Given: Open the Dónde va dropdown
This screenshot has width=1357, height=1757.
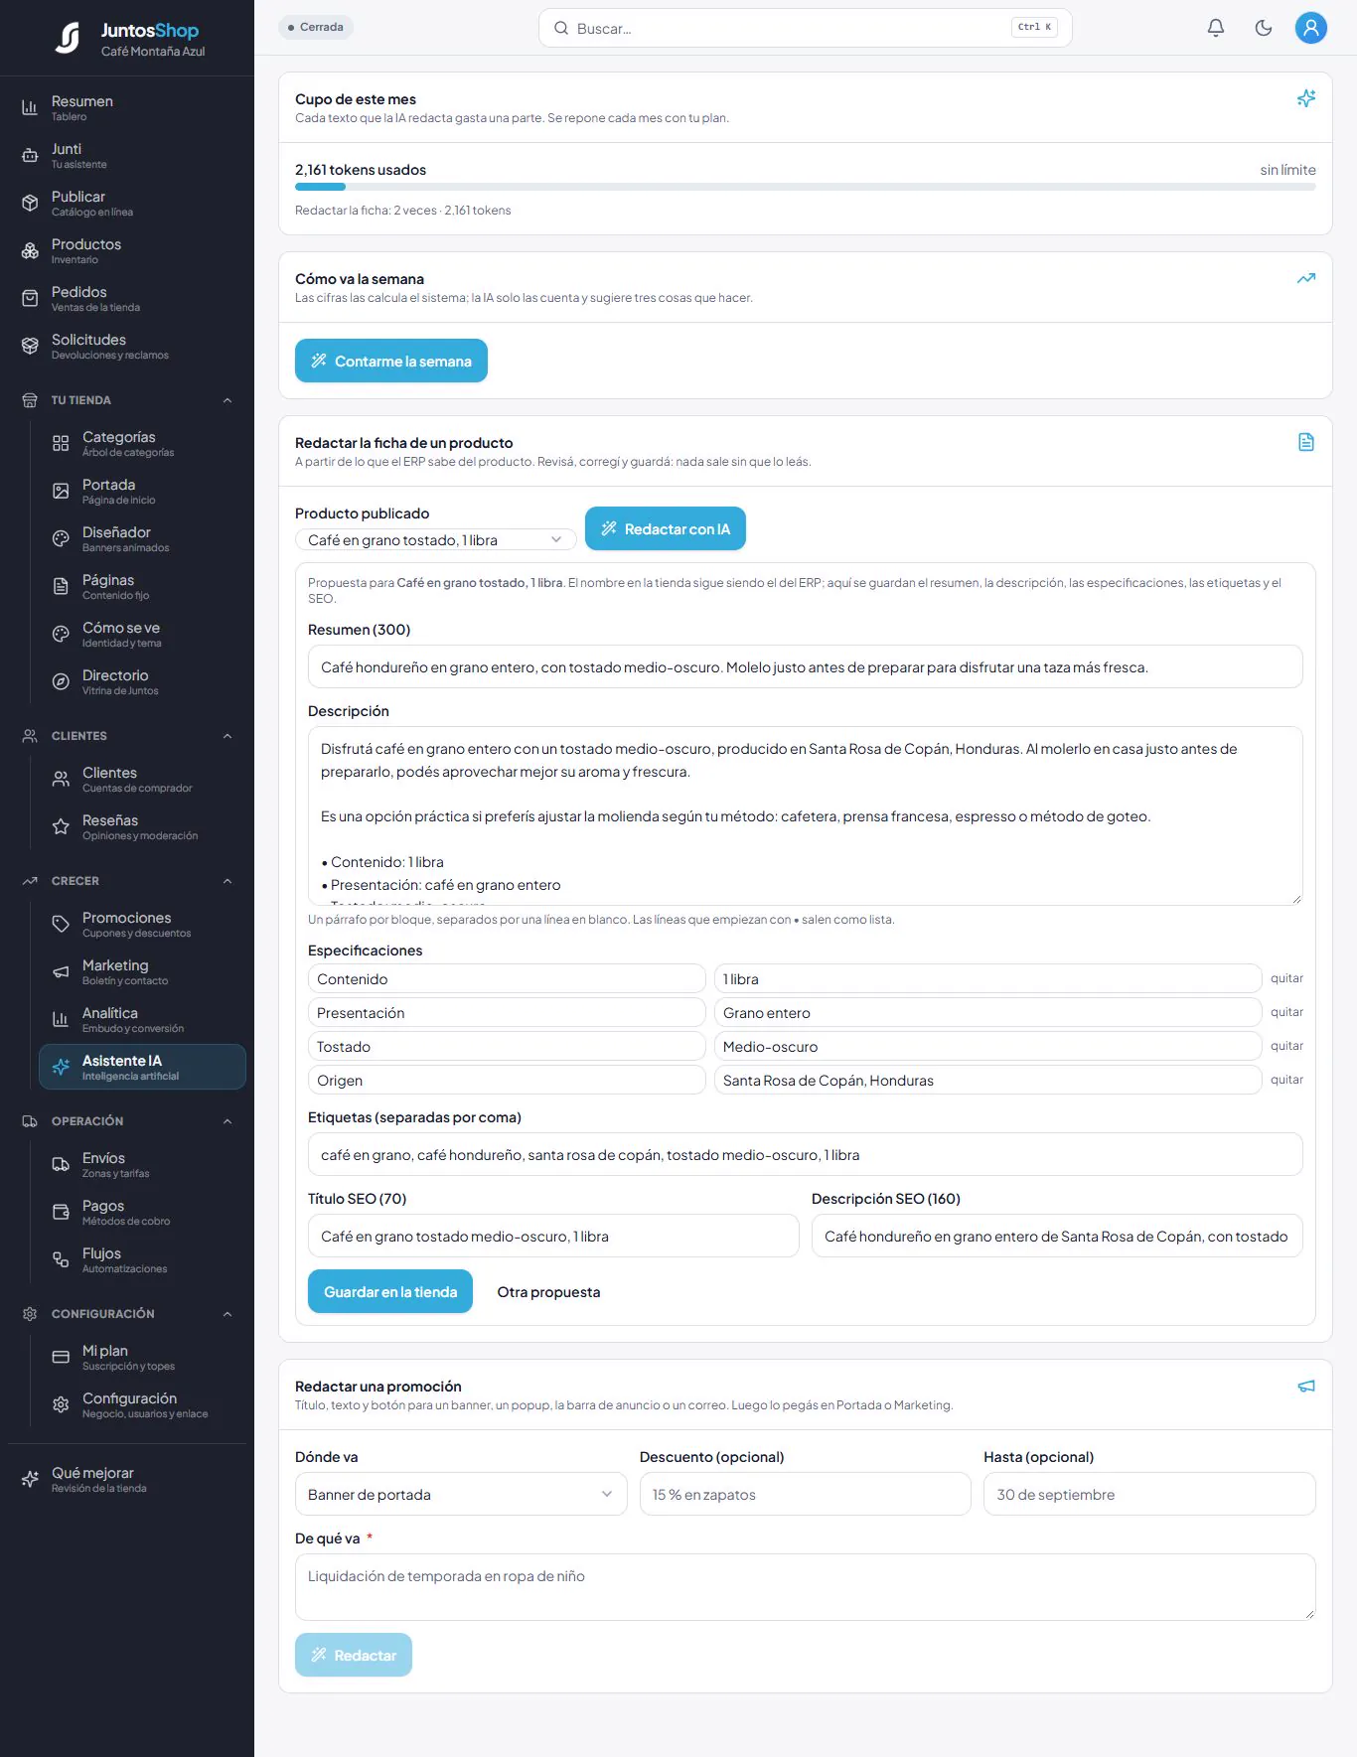Looking at the screenshot, I should 461,1494.
